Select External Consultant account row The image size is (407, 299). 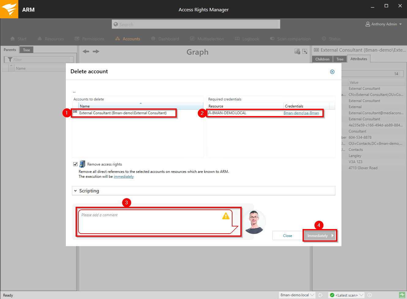tap(123, 113)
